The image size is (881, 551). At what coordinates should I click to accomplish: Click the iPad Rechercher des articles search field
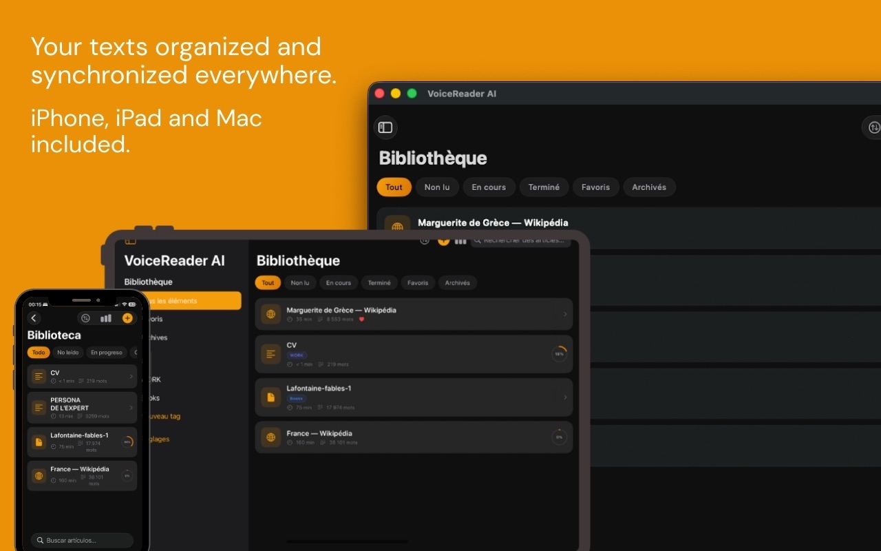521,240
